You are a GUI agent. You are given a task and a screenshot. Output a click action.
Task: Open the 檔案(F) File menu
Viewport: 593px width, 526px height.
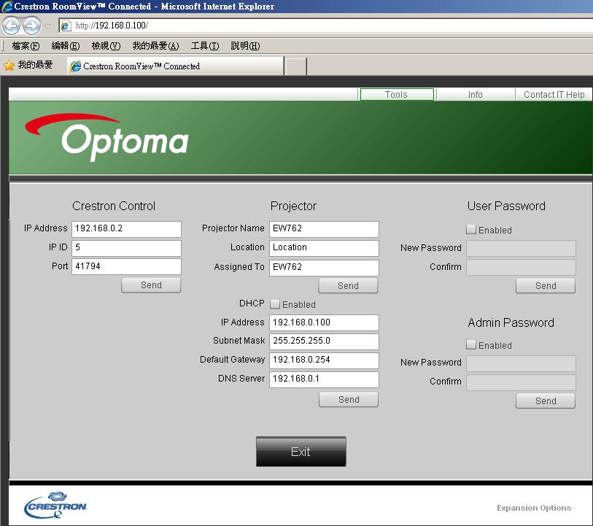point(26,46)
